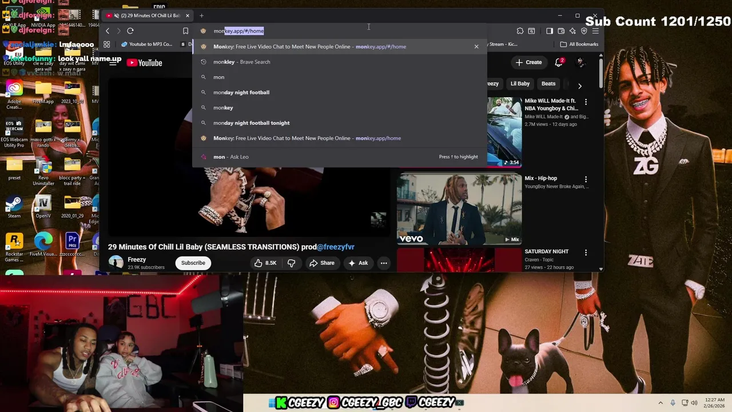
Task: Select the 29 Minutes Of Chill Lil Baby tab
Action: 148,15
